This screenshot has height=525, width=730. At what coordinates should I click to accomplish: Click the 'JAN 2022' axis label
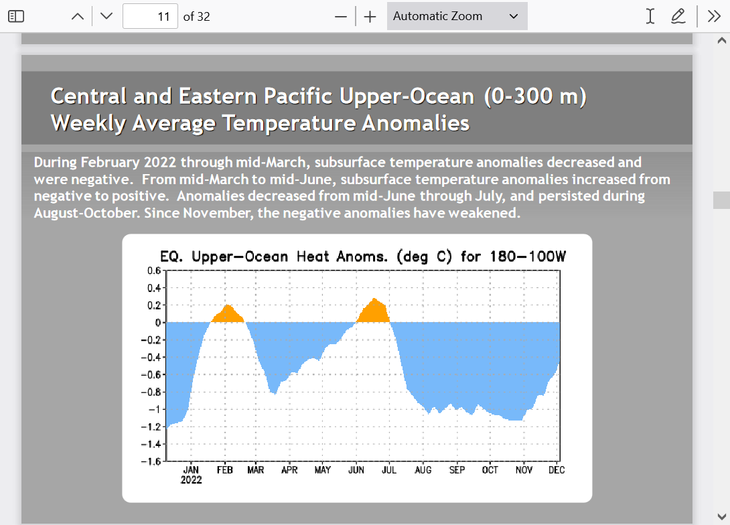pyautogui.click(x=191, y=475)
